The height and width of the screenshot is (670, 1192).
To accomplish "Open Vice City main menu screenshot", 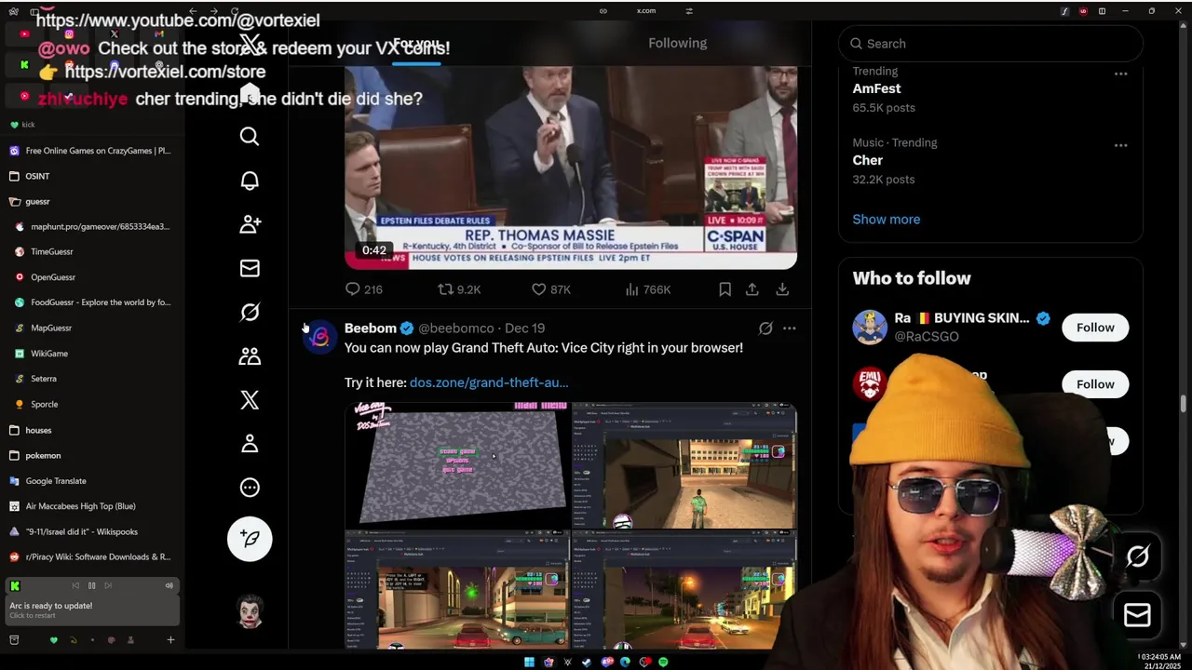I will tap(456, 466).
